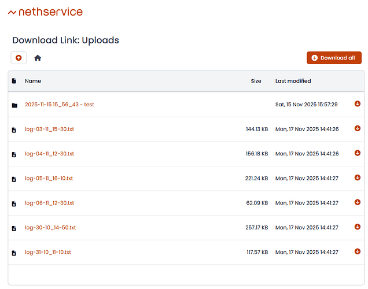
Task: Download log-31-10_11-10.txt using its arrow icon
Action: (x=357, y=251)
